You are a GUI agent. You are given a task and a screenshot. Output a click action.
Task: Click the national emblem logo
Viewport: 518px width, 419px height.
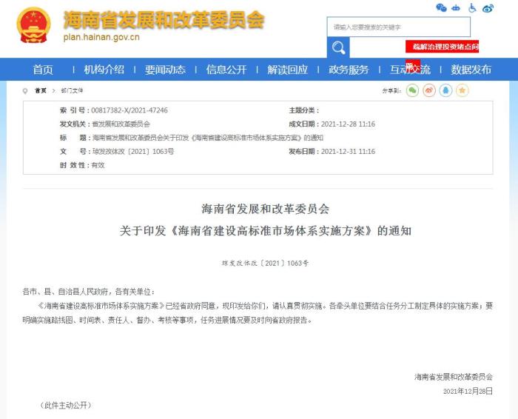pyautogui.click(x=34, y=25)
